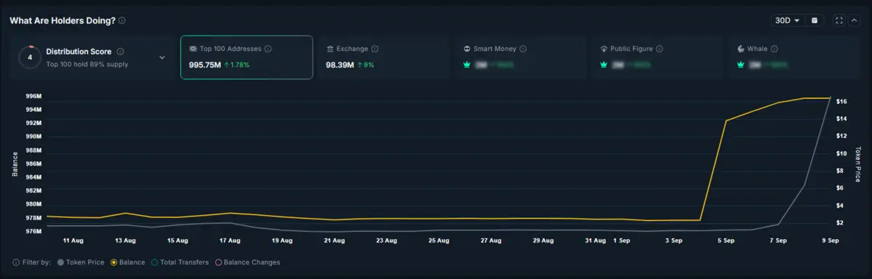This screenshot has height=279, width=872.
Task: Toggle the Balance filter
Action: [128, 262]
